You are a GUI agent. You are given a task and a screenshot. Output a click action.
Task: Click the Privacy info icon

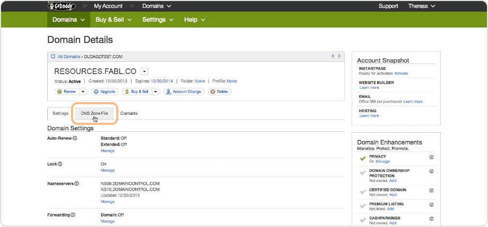click(x=431, y=157)
